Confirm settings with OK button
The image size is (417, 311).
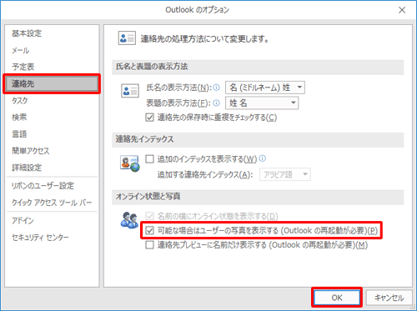tap(337, 298)
